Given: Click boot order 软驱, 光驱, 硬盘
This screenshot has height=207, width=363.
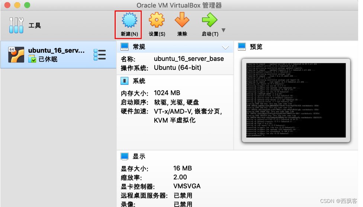Looking at the screenshot, I should 176,102.
